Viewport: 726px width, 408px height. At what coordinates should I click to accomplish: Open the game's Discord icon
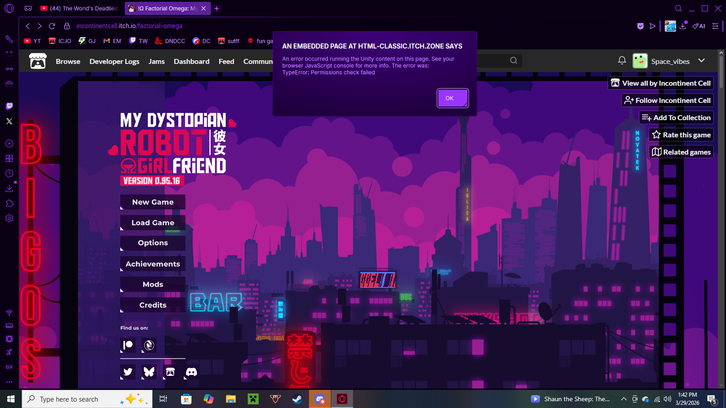pos(191,372)
